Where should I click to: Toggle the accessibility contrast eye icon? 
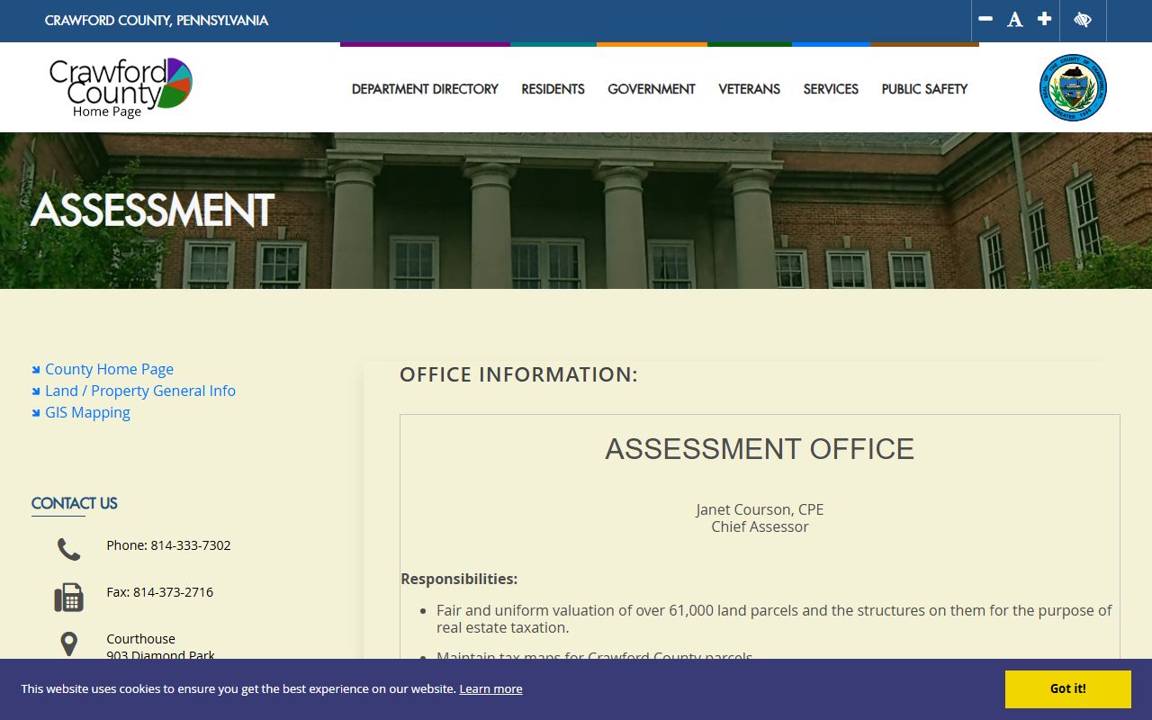pos(1083,20)
